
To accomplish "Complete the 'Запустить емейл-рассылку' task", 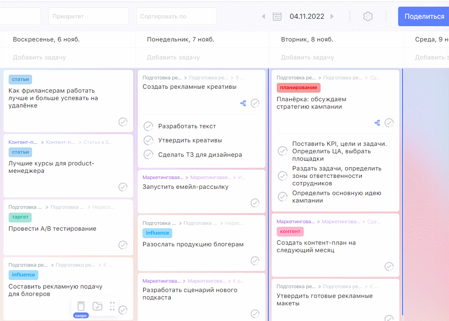I will 255,203.
